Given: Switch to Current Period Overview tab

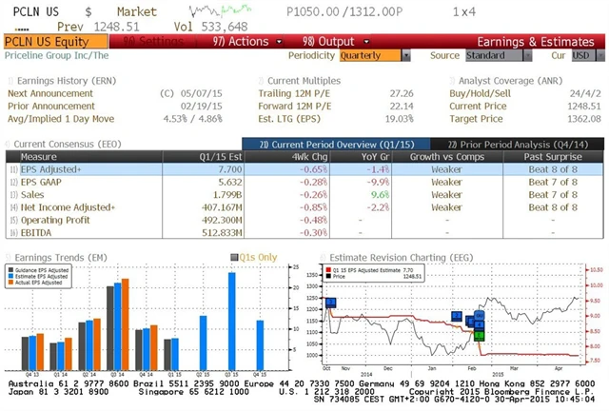Looking at the screenshot, I should click(x=316, y=143).
